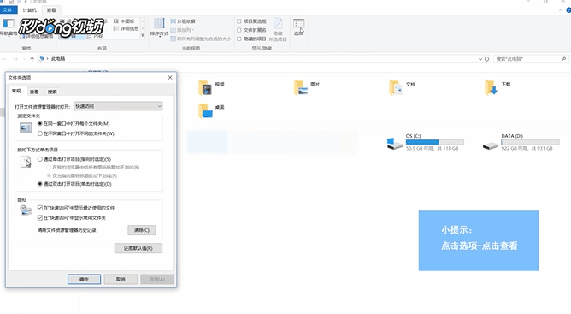This screenshot has height=314, width=571.
Task: Select the 常规 tab in the dialog
Action: click(x=16, y=92)
